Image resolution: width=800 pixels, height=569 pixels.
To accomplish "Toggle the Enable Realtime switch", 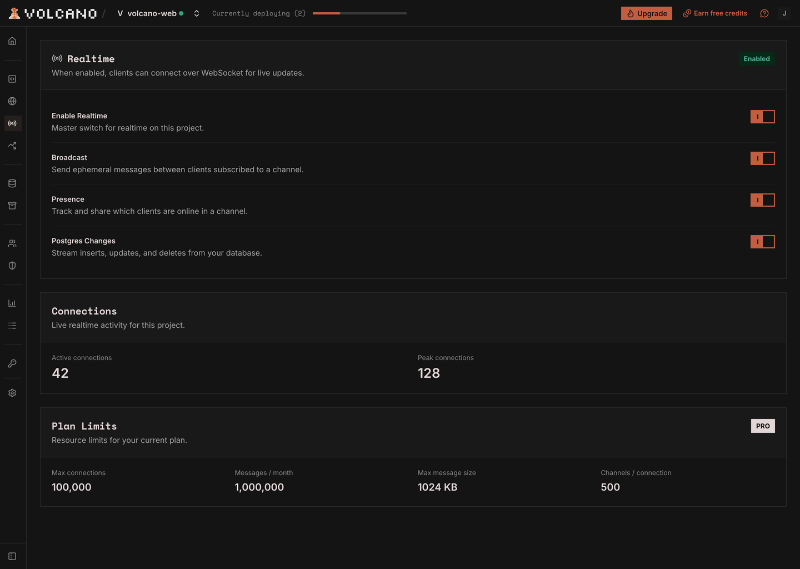I will [762, 117].
